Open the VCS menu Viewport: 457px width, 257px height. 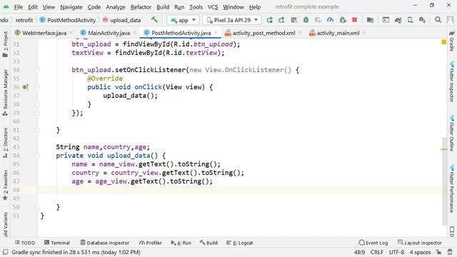pos(213,6)
